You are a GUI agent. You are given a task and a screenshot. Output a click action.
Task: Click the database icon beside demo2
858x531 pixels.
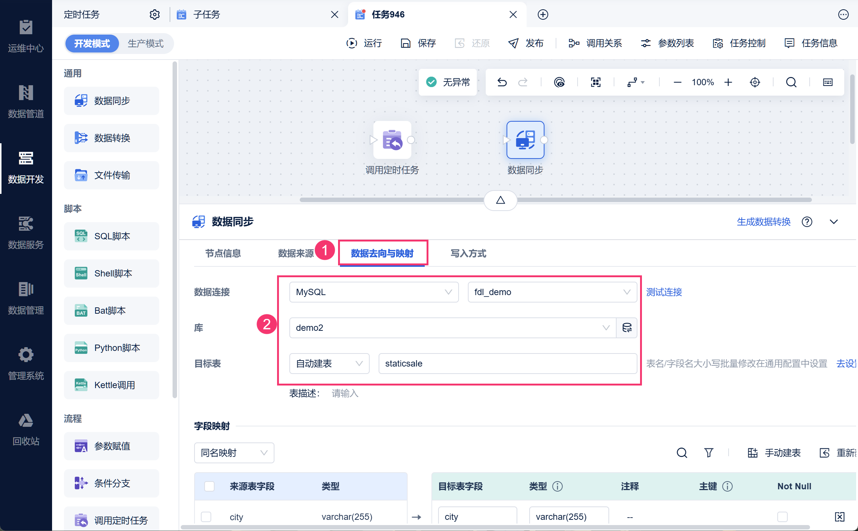pyautogui.click(x=627, y=328)
